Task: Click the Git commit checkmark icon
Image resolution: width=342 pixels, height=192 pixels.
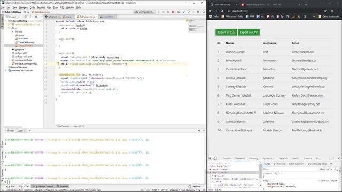Action: pyautogui.click(x=189, y=12)
